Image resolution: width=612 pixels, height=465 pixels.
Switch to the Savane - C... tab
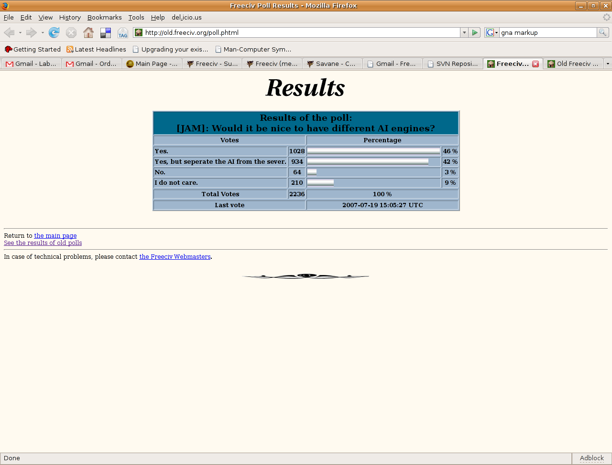(x=332, y=64)
